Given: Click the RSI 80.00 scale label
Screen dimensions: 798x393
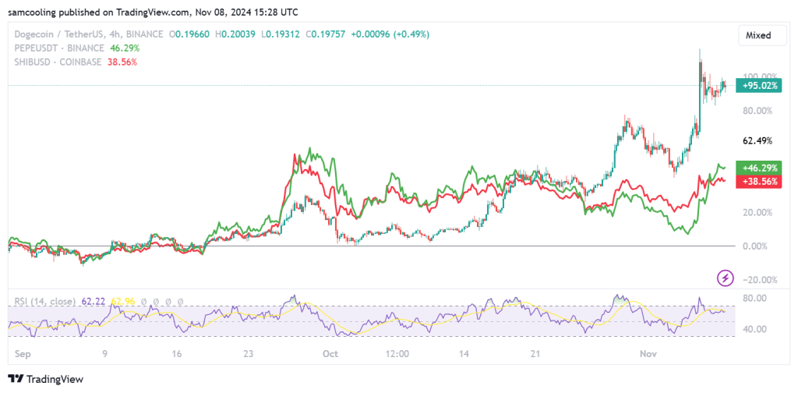Looking at the screenshot, I should point(754,297).
